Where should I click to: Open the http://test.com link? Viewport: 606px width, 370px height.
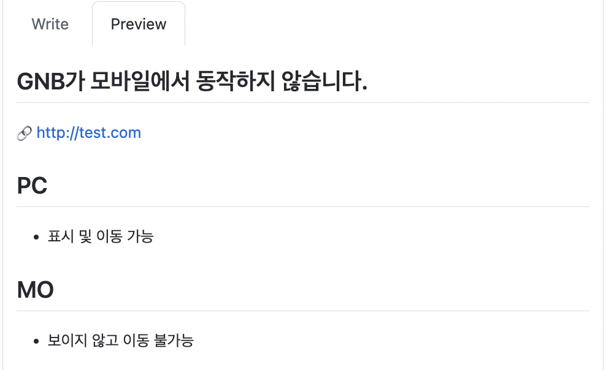click(88, 132)
